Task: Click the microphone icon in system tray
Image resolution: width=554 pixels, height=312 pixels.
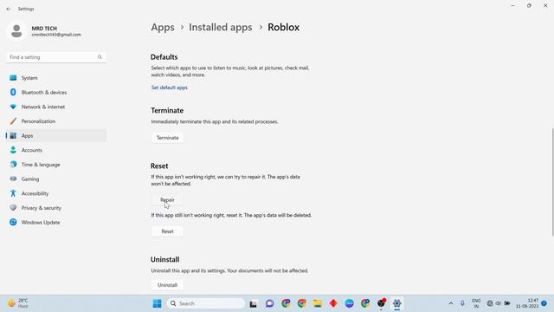Action: (462, 303)
